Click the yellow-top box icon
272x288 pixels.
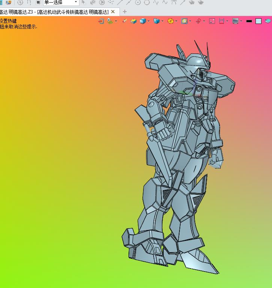[133, 21]
